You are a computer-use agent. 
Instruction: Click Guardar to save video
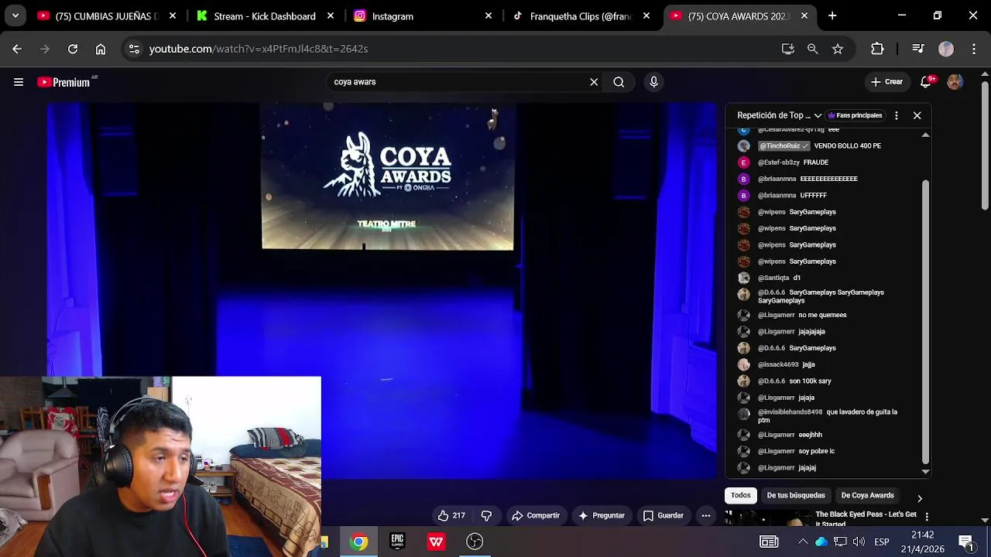coord(664,515)
